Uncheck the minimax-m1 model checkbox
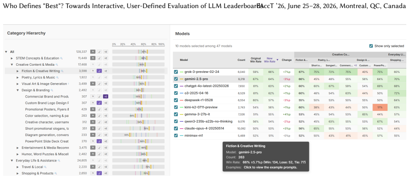 tap(176, 136)
